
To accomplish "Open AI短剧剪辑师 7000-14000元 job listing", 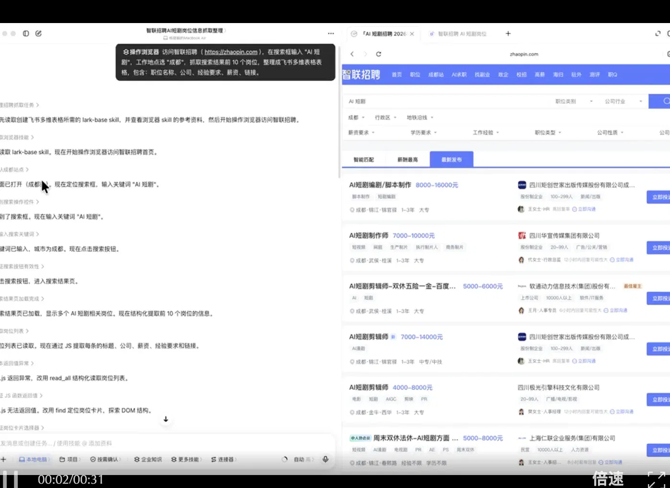I will tap(369, 337).
